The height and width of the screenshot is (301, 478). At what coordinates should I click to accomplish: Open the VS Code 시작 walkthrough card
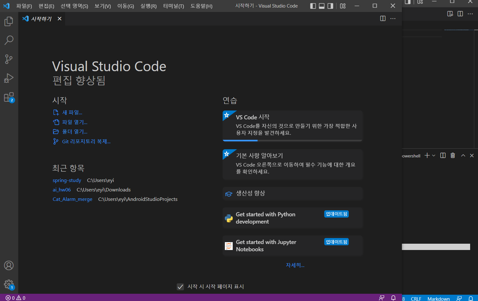click(x=292, y=126)
